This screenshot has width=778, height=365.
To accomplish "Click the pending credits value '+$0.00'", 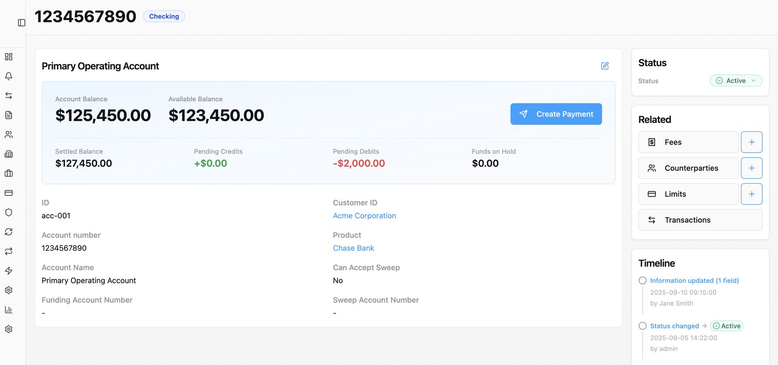I will 211,163.
